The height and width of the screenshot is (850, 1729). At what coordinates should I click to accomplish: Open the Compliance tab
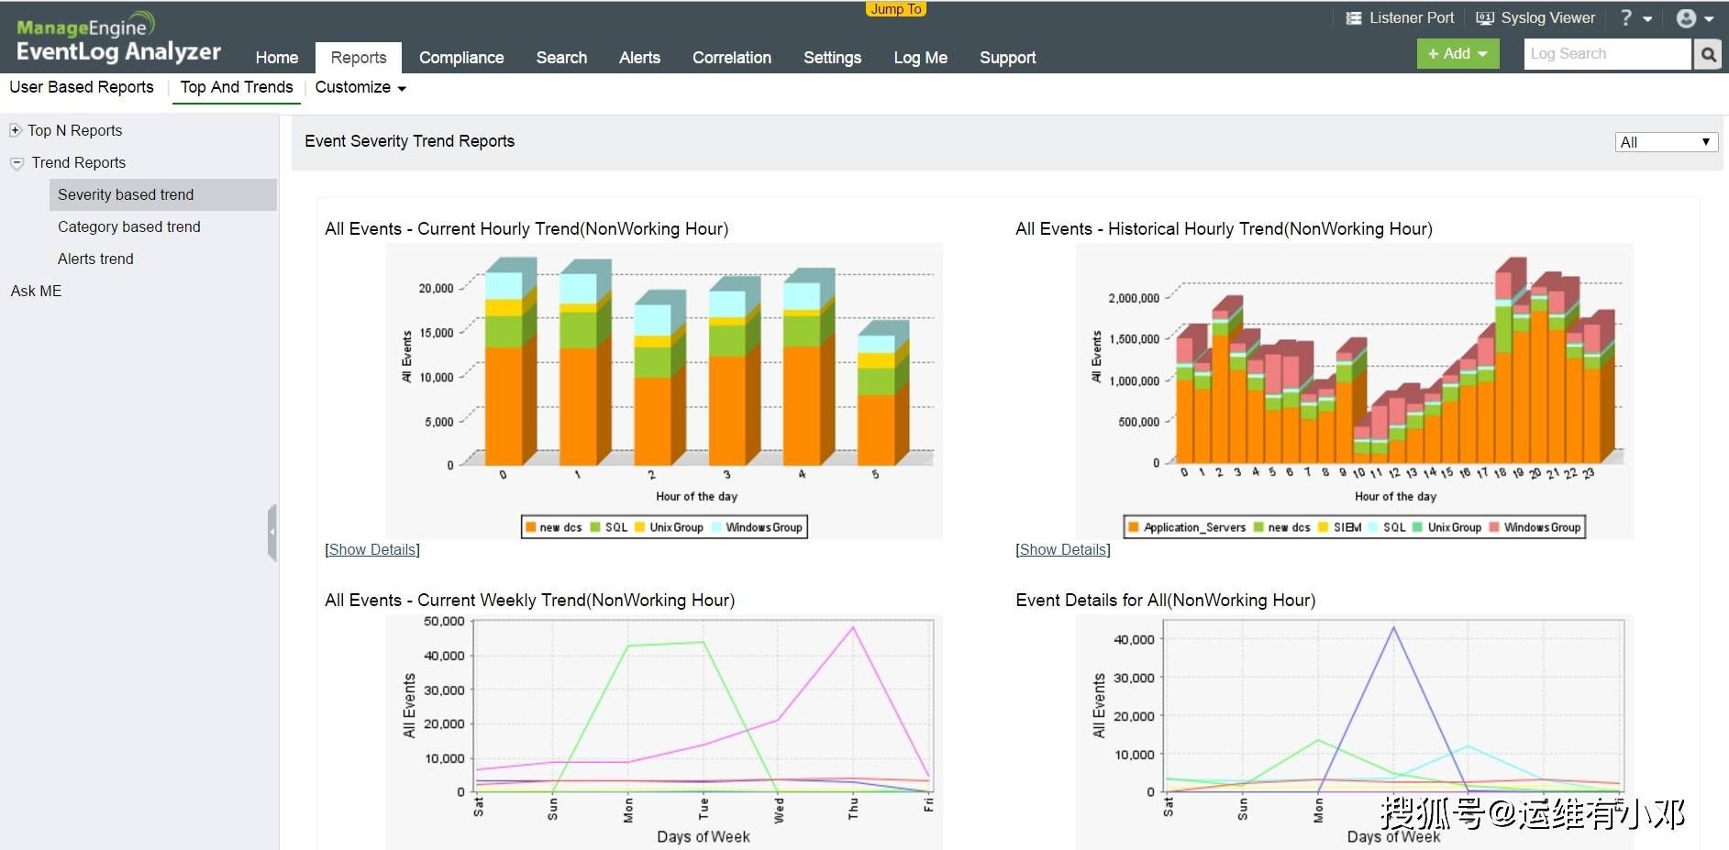click(x=461, y=58)
